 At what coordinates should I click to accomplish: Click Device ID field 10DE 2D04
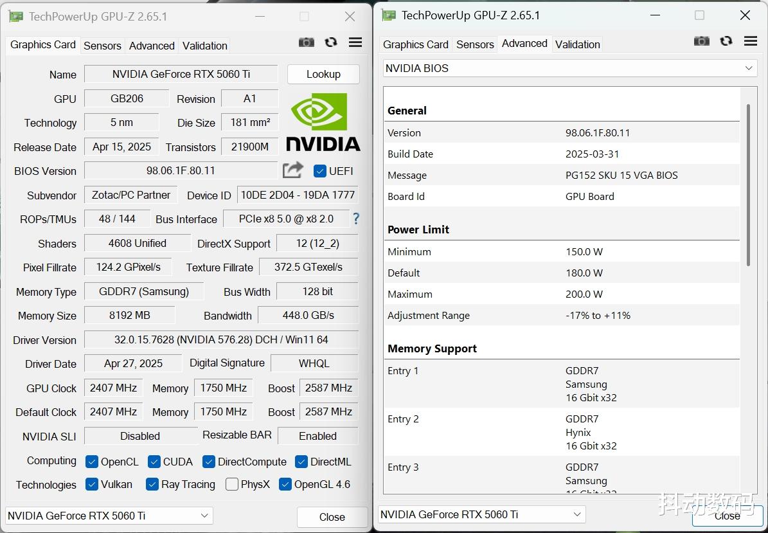click(298, 194)
